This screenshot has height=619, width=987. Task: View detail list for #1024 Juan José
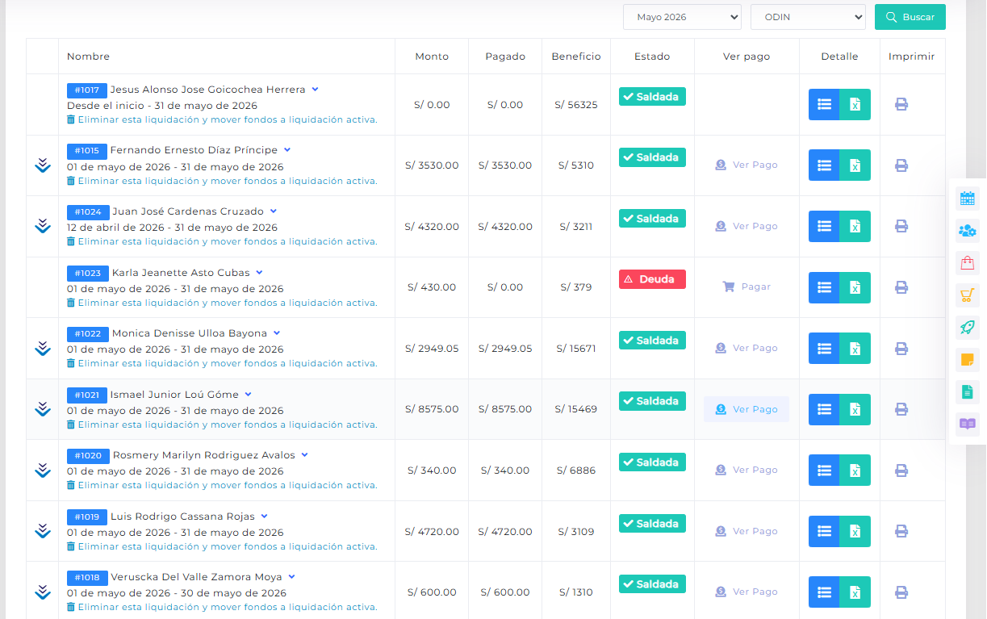point(824,226)
